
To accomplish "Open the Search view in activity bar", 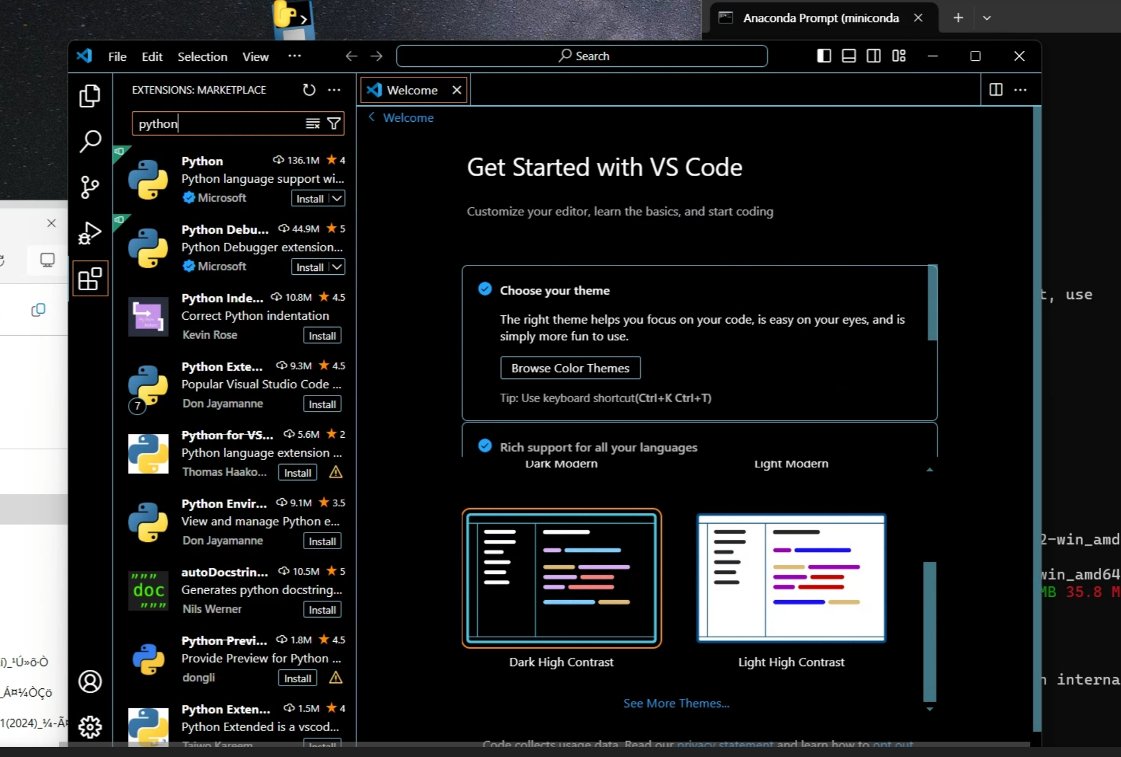I will (90, 141).
